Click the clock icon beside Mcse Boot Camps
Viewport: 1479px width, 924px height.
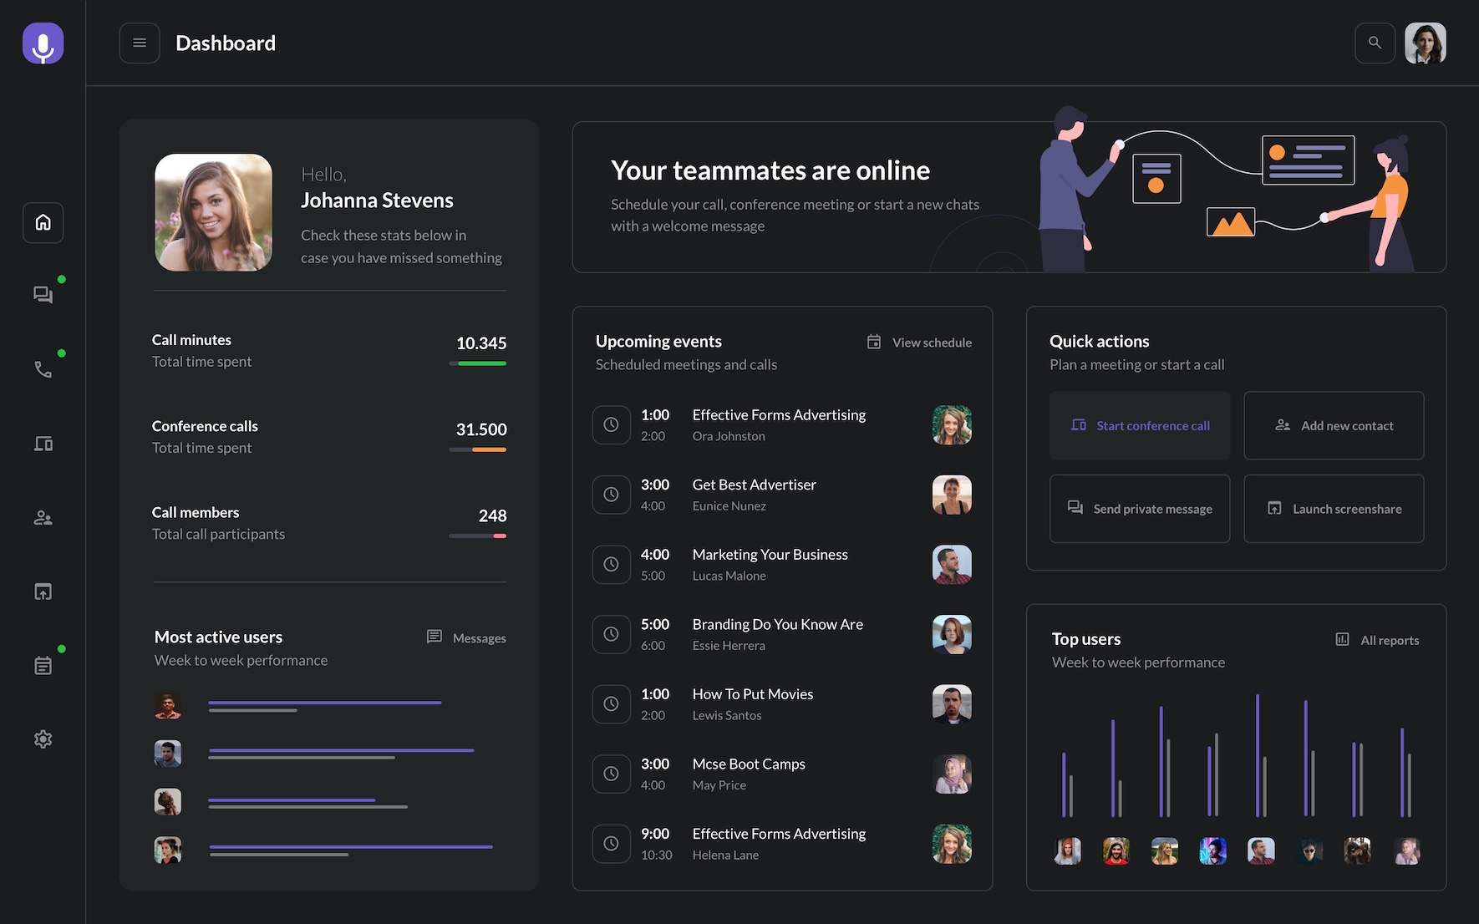tap(611, 774)
